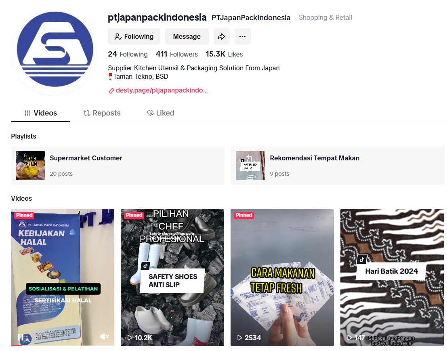Click the video progress bar on Kebijakan Halal
The width and height of the screenshot is (447, 351).
[63, 345]
